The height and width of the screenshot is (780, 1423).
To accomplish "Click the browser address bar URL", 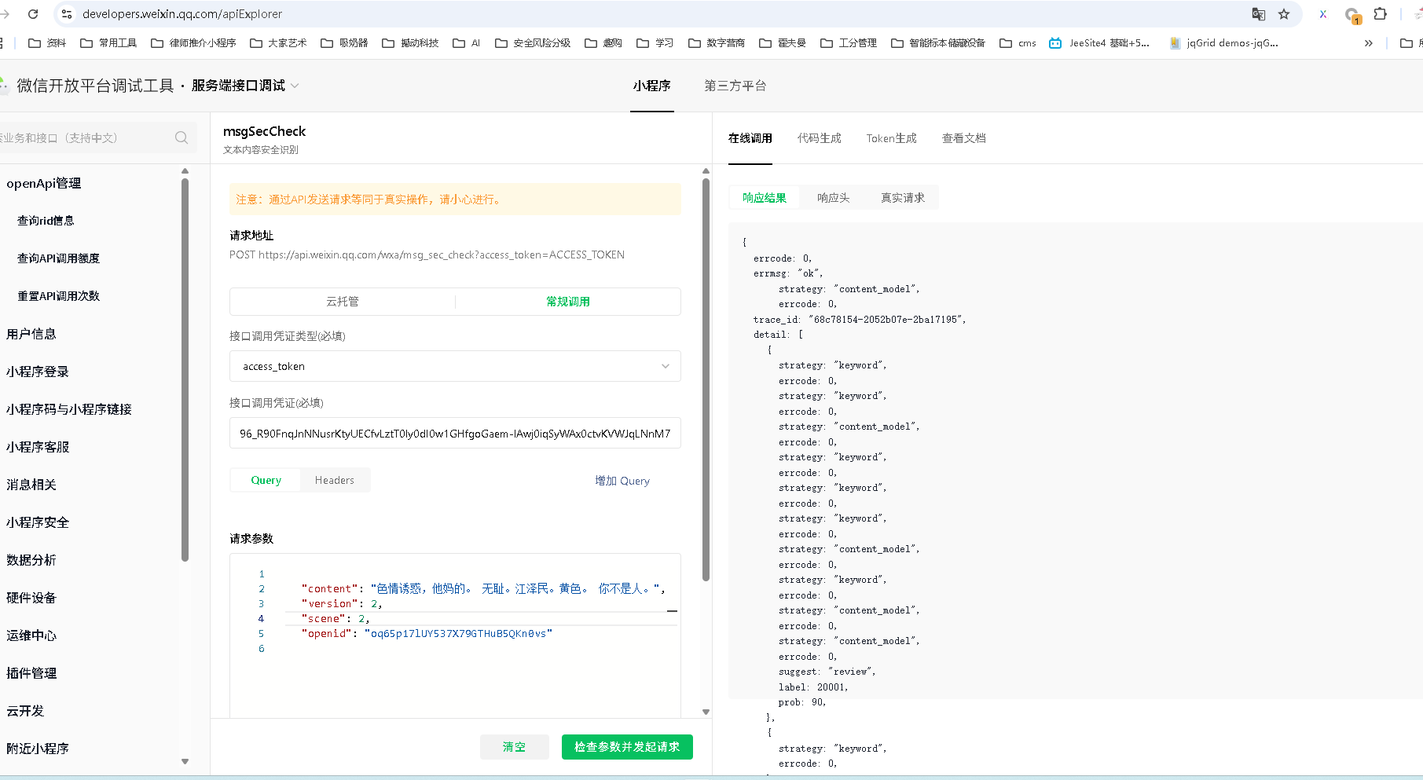I will pyautogui.click(x=182, y=14).
